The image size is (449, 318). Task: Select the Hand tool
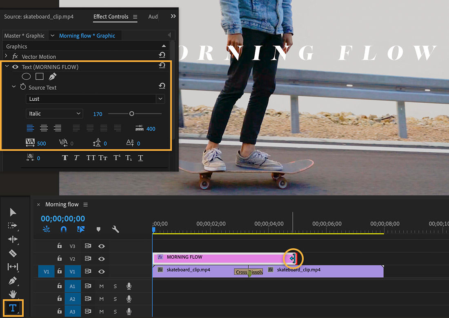tap(13, 295)
